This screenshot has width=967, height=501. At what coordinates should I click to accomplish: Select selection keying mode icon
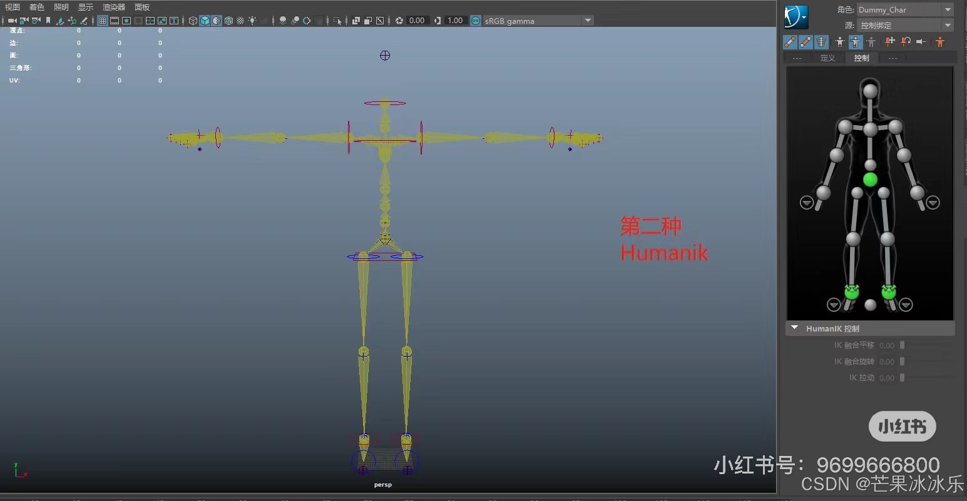(871, 42)
